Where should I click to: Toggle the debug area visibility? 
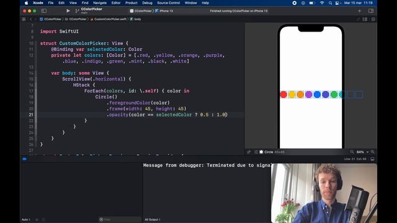(372, 159)
